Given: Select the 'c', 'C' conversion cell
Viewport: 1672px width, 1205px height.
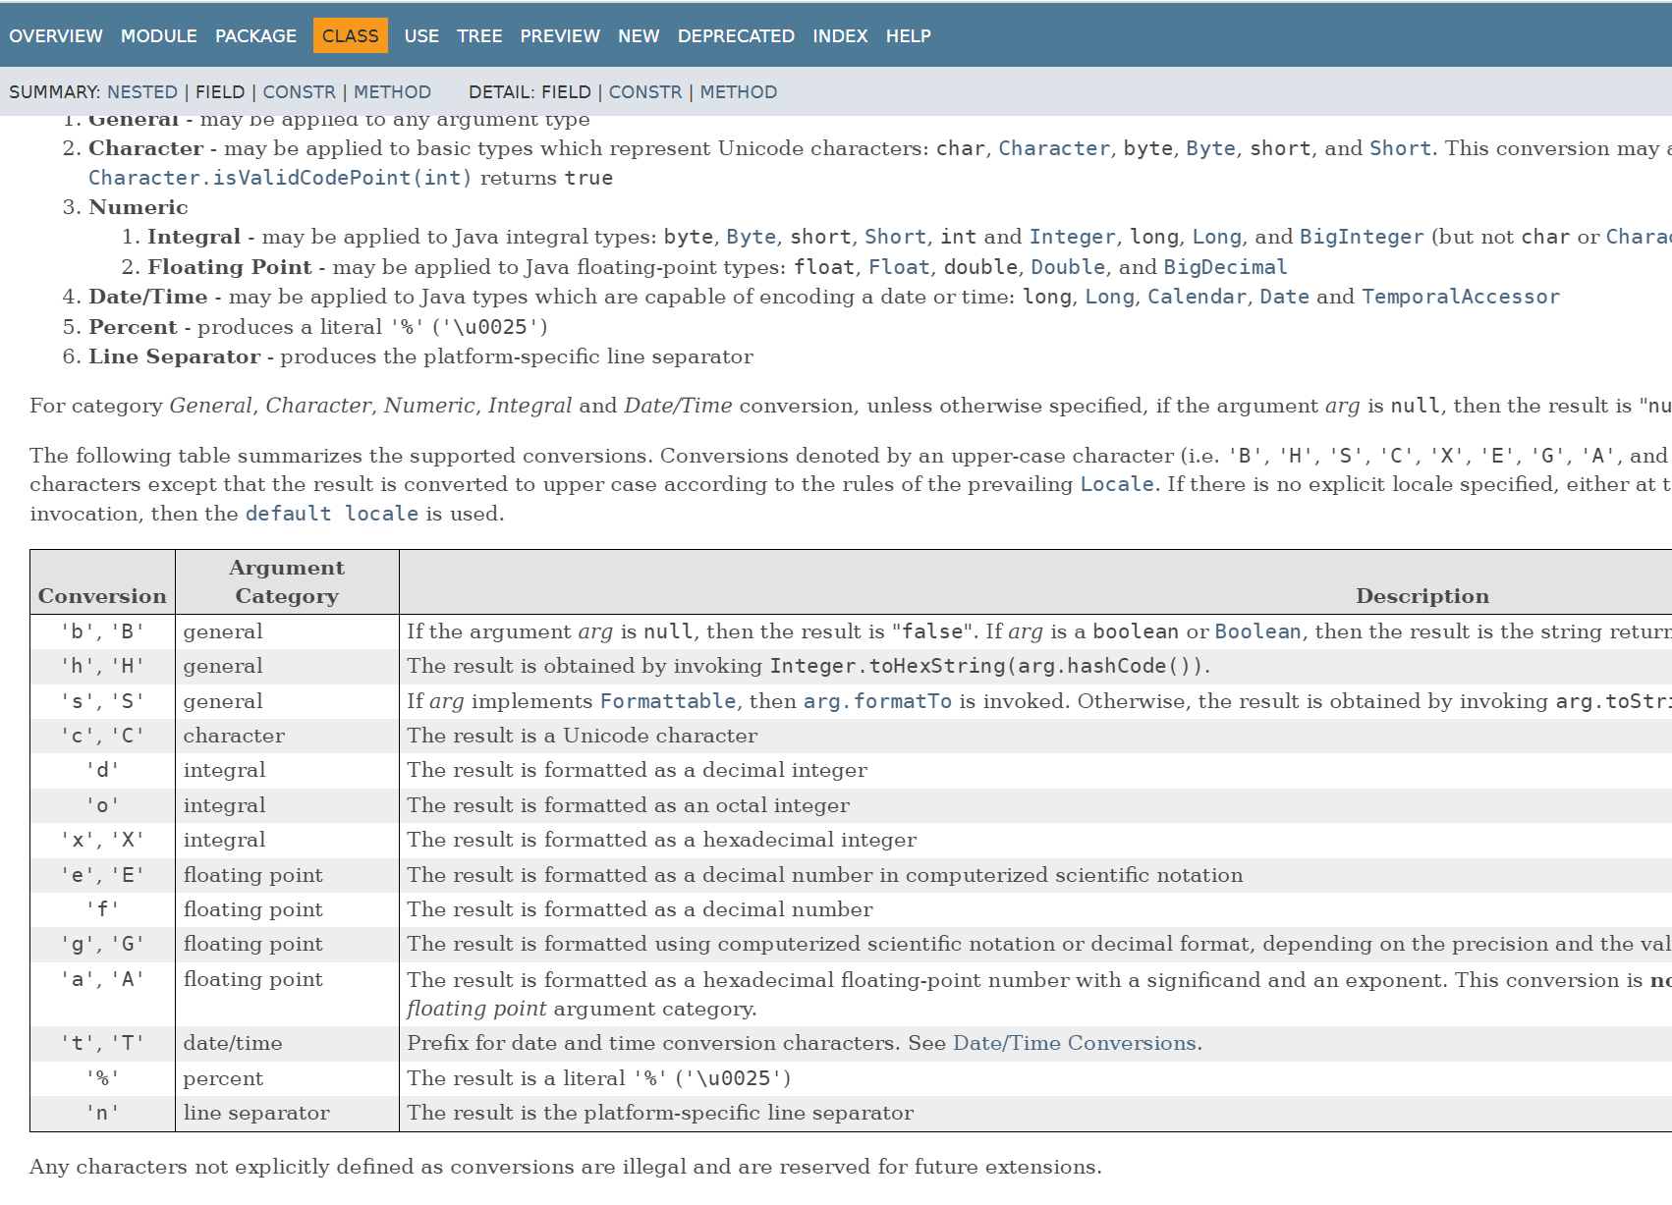Looking at the screenshot, I should point(102,736).
